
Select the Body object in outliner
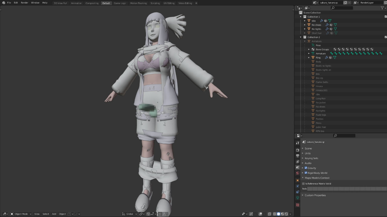318,62
